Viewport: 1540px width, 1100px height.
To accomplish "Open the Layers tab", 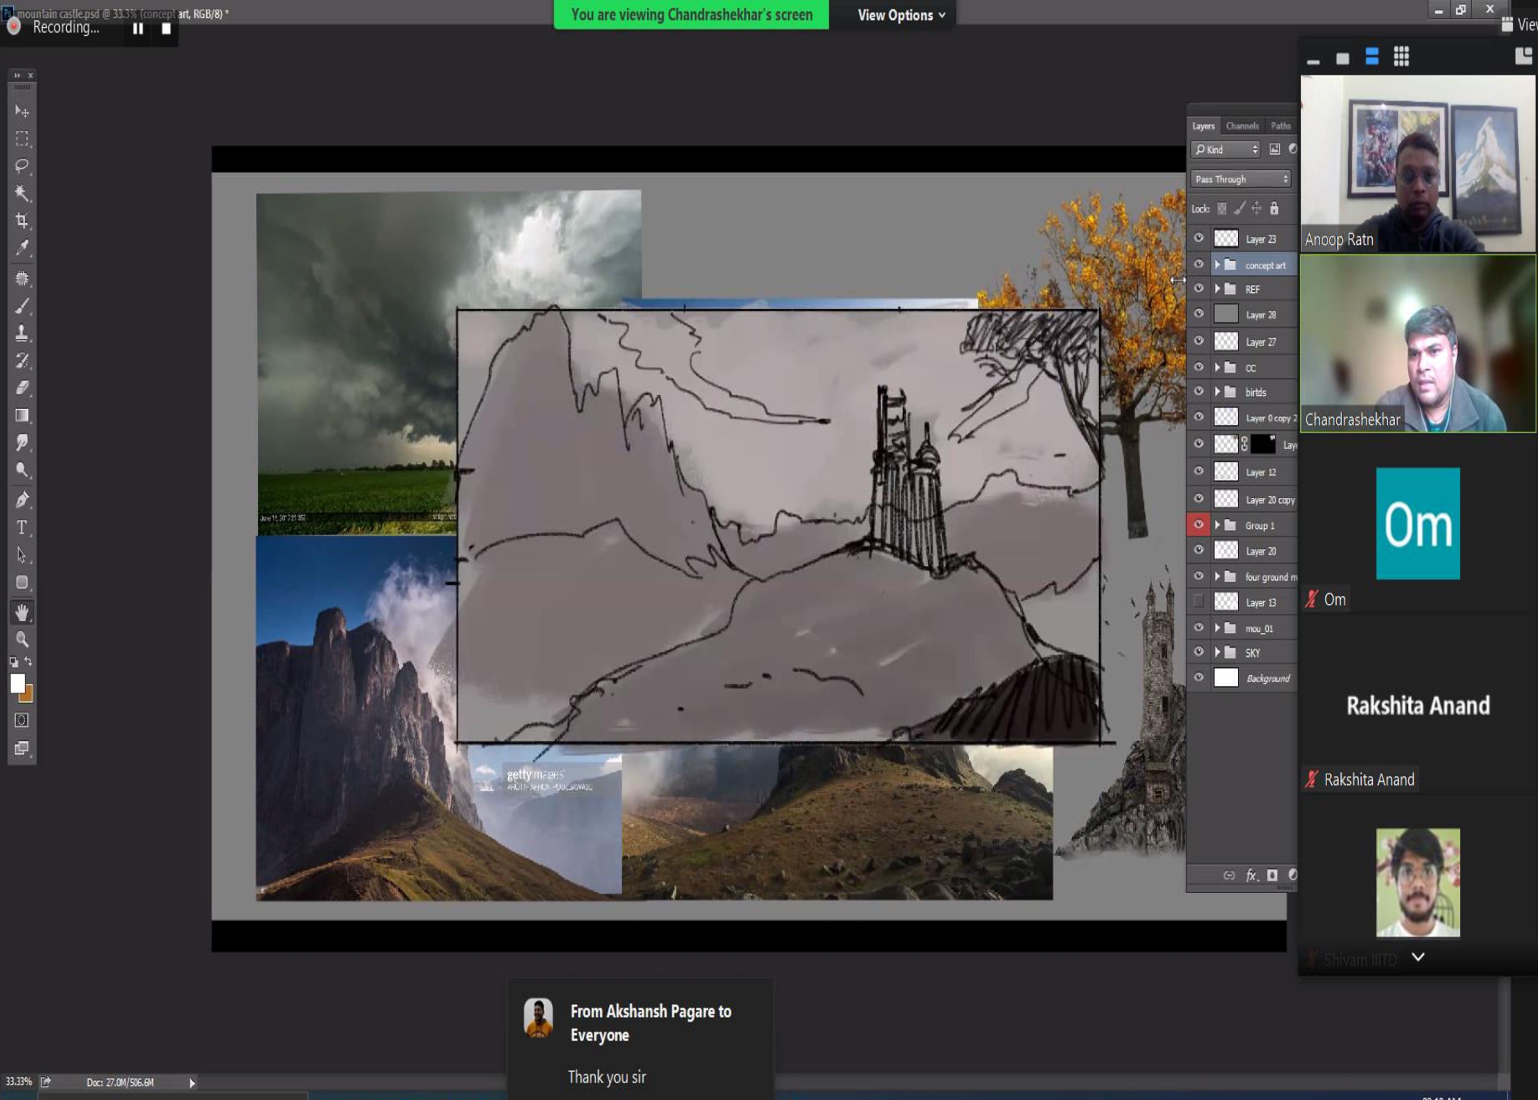I will [1203, 126].
